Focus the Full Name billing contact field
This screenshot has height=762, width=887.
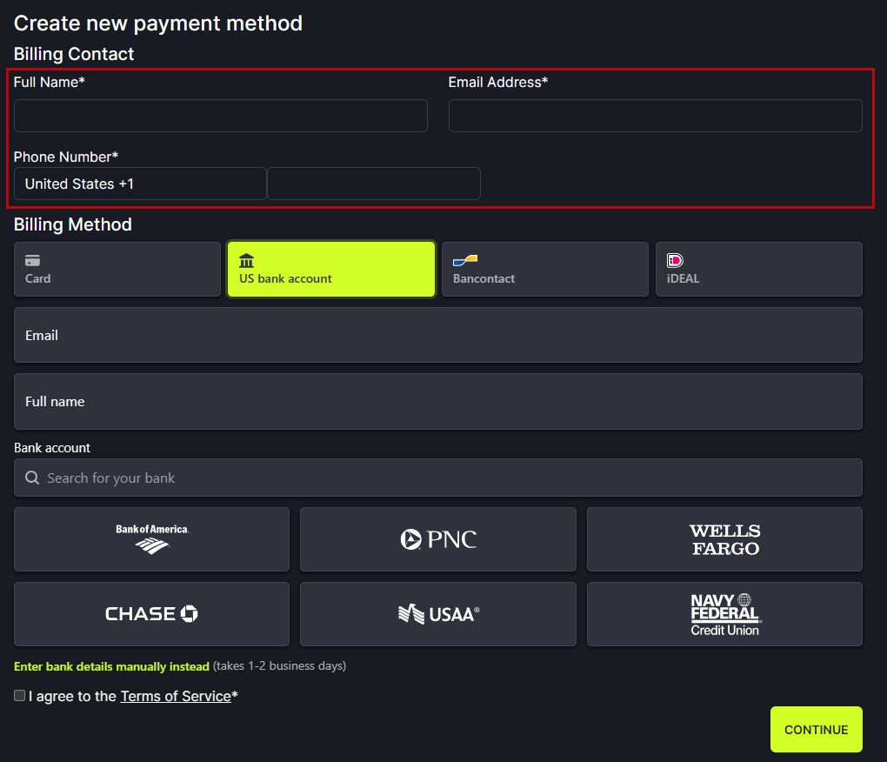221,116
